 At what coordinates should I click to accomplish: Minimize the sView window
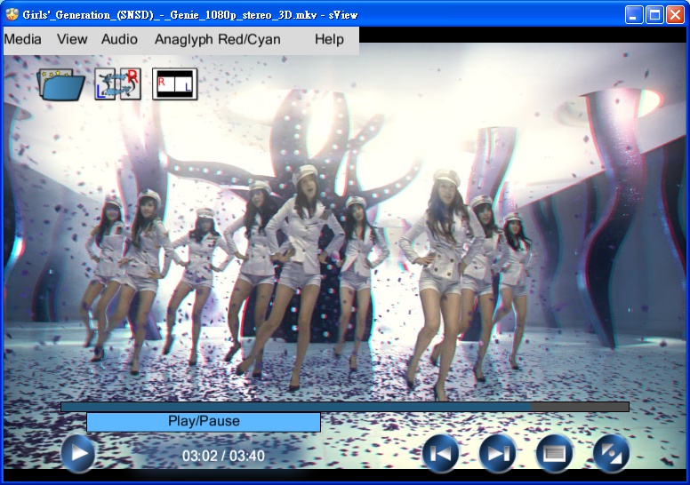tap(634, 15)
